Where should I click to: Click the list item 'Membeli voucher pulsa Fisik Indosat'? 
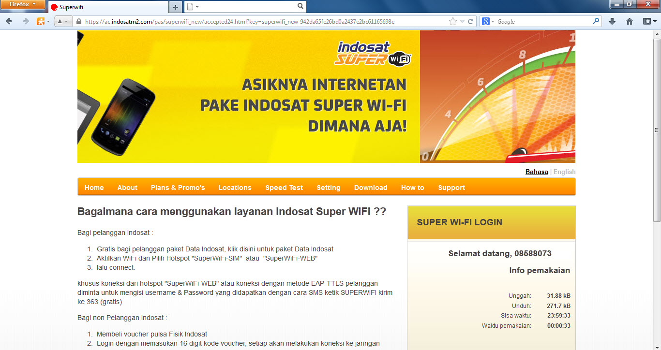click(152, 334)
